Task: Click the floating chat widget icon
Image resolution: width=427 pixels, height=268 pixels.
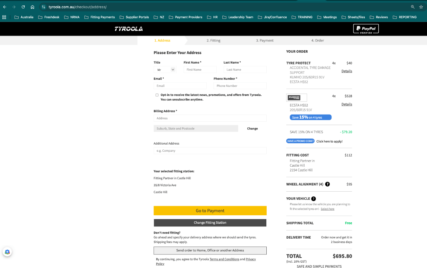Action: (x=7, y=252)
